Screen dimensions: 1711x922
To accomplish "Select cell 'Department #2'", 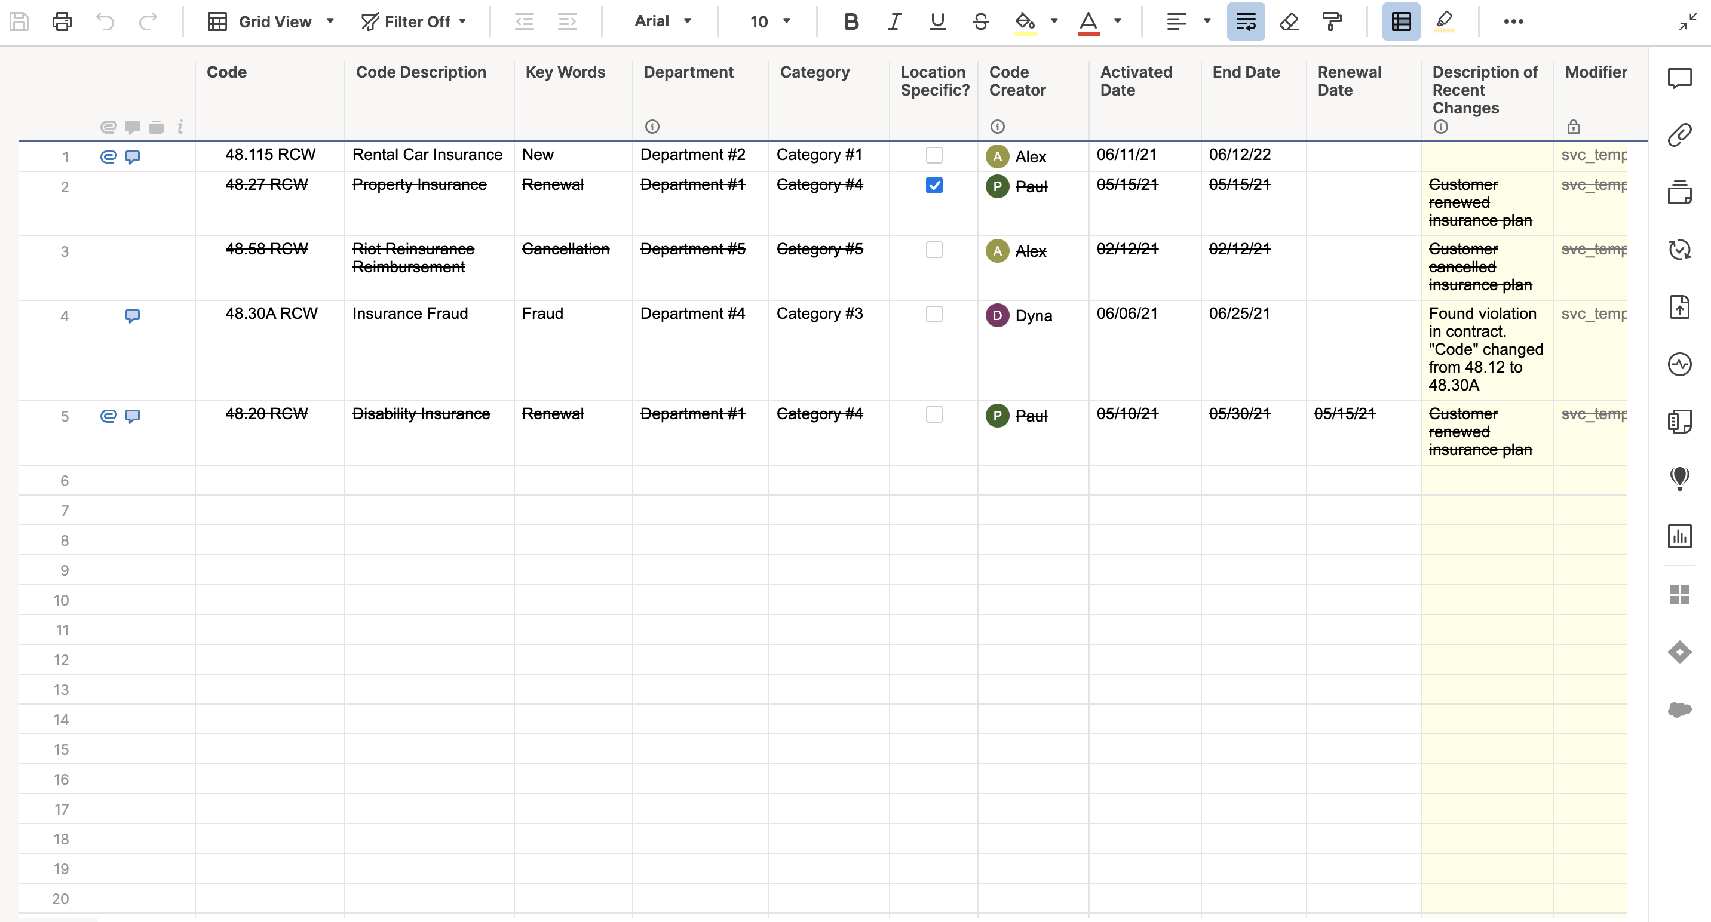I will [700, 155].
